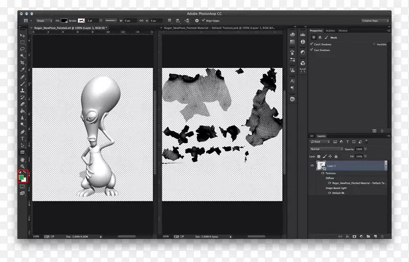Click the lock all layer icon
Viewport: 409px width, 262px height.
(x=336, y=156)
